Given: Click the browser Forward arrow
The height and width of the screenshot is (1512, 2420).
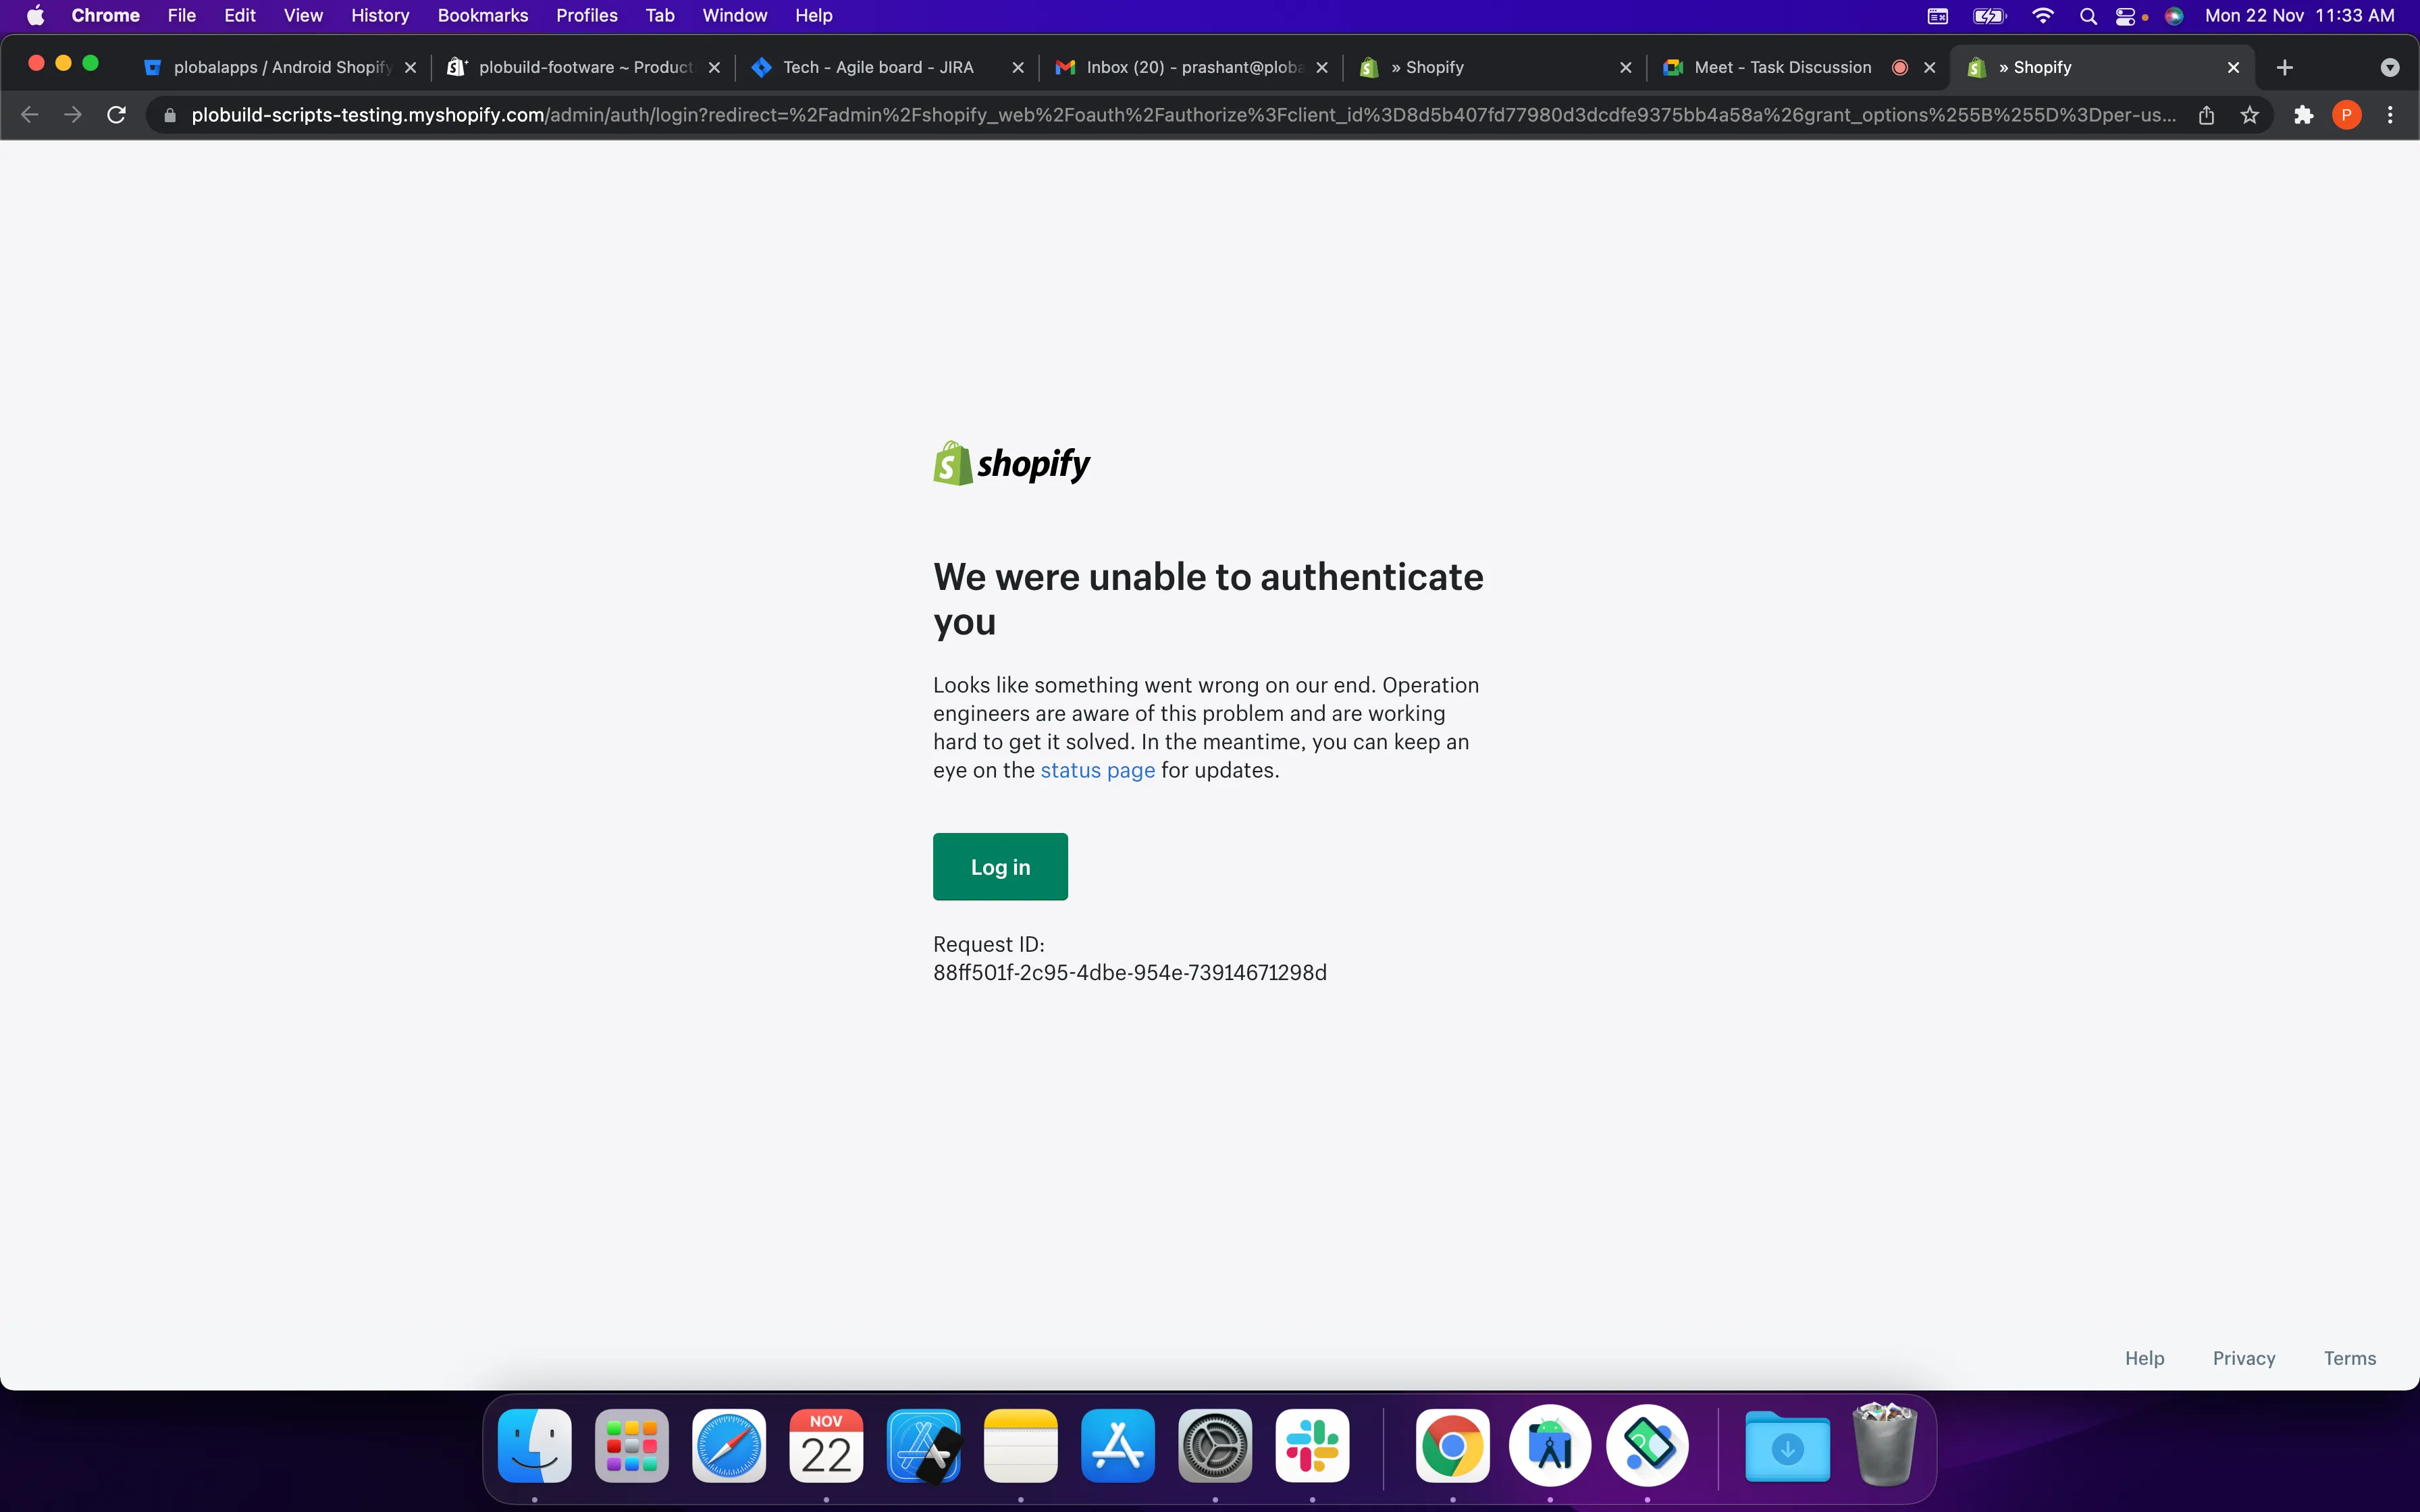Looking at the screenshot, I should point(73,115).
